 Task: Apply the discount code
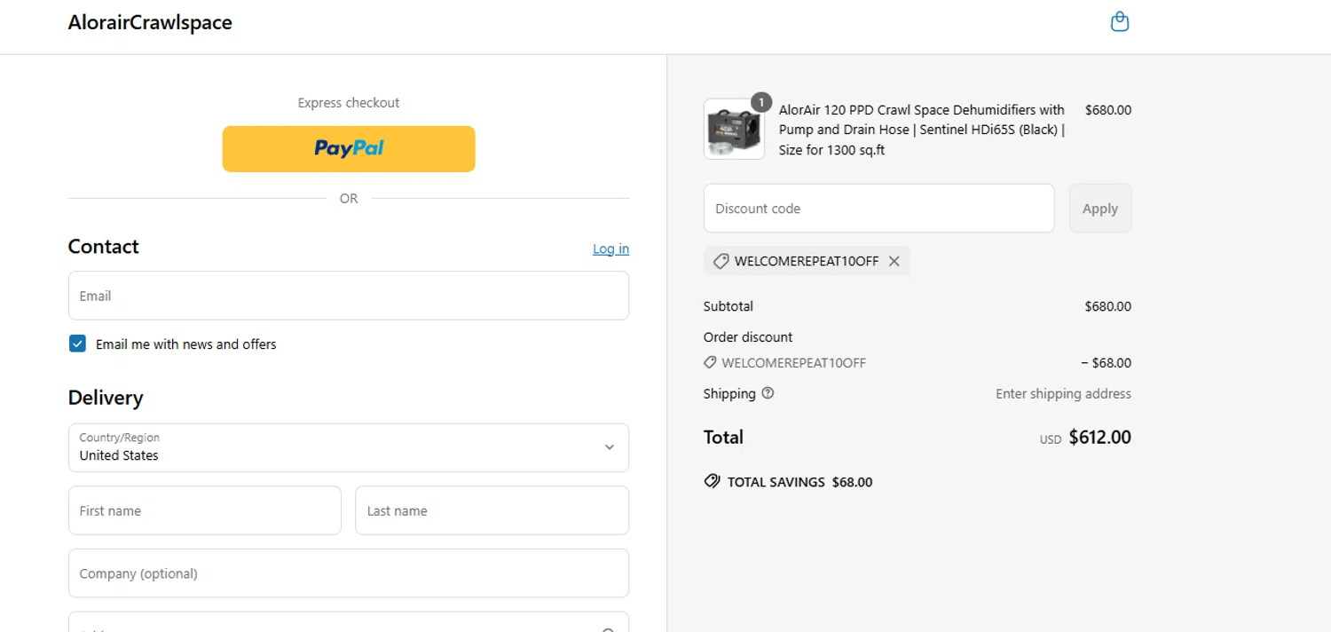click(1100, 209)
